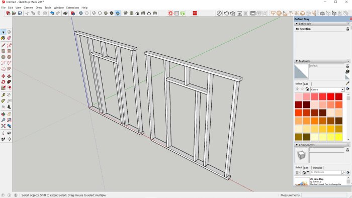Pick the Circle tool
Image resolution: width=352 pixels, height=198 pixels.
coord(3,57)
